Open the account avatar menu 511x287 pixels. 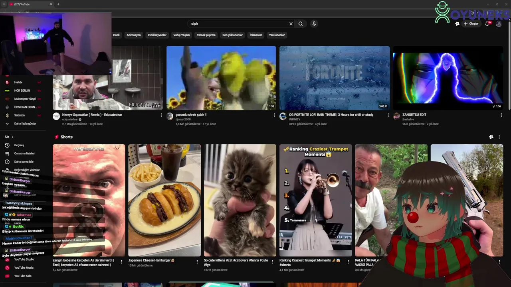click(x=499, y=24)
